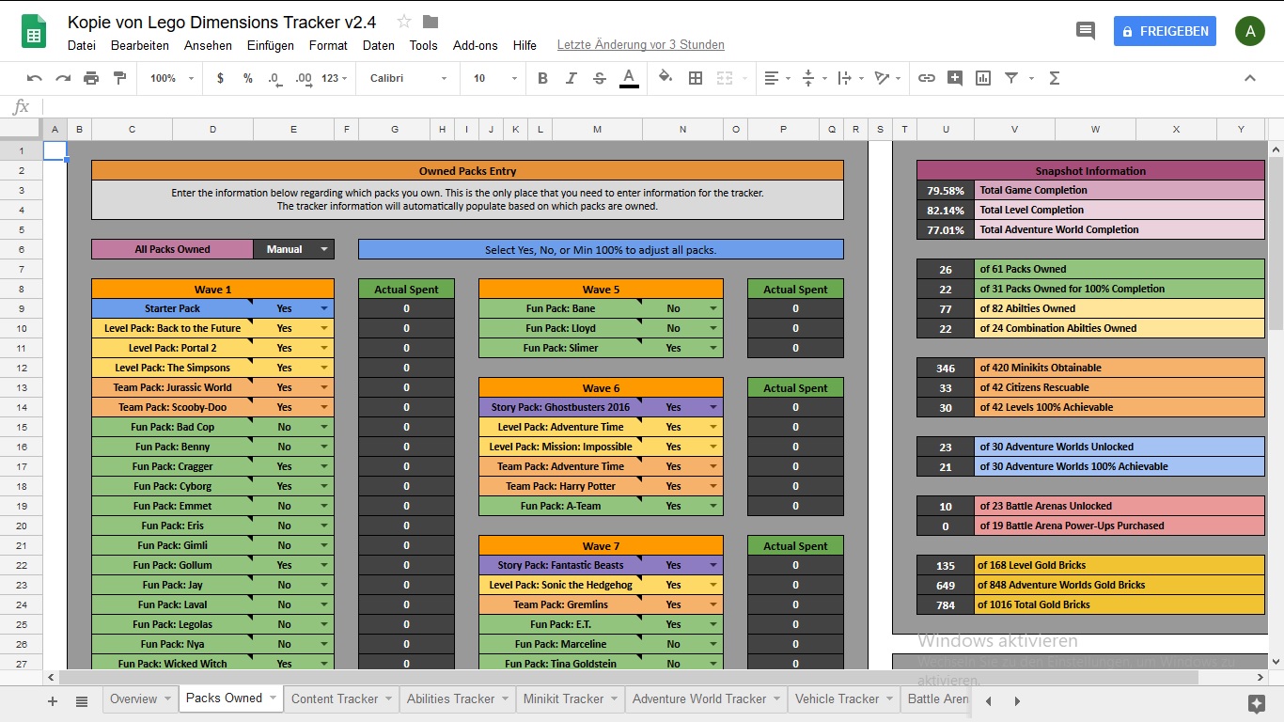Open the Hilfe menu

[x=525, y=45]
